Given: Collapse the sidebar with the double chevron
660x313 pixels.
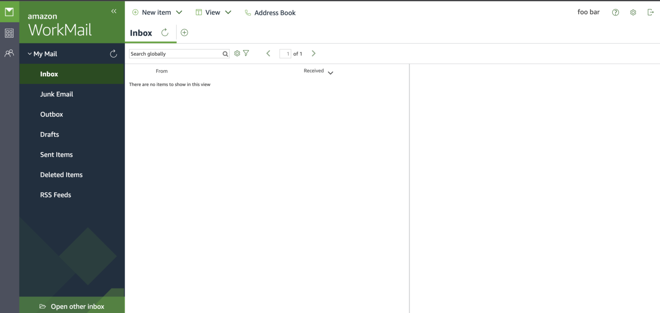Looking at the screenshot, I should [x=113, y=11].
